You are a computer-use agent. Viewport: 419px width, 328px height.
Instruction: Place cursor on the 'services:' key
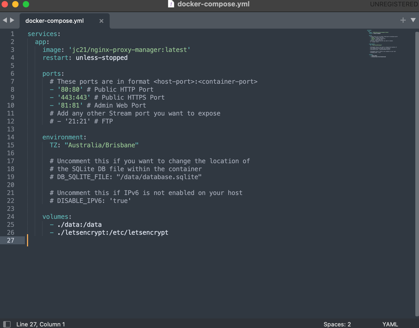pos(44,34)
